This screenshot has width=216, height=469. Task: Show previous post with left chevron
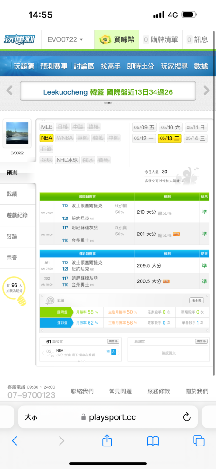(x=43, y=353)
